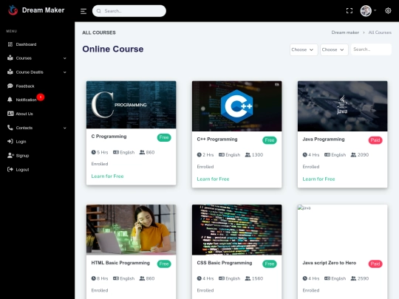Click the users icon on CSS Basic Programming card
The width and height of the screenshot is (399, 299).
248,278
